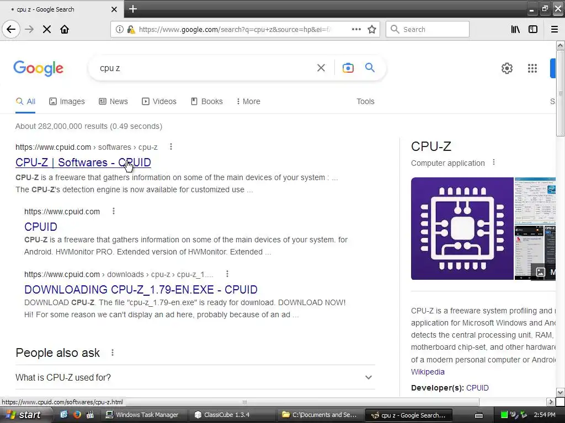Open the CPUID developer link
565x423 pixels.
[x=477, y=388]
